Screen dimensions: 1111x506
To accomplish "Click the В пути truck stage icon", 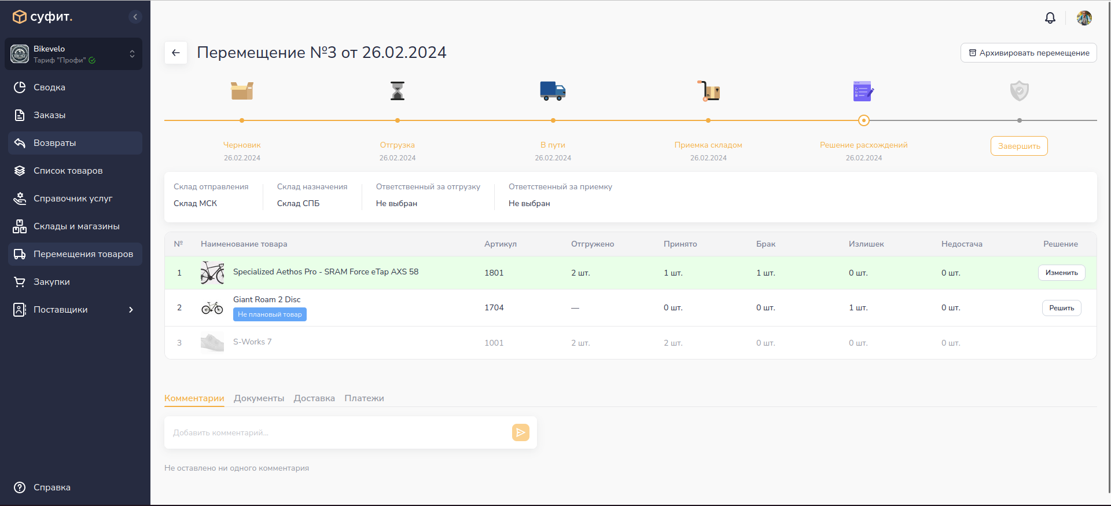I will tap(553, 91).
